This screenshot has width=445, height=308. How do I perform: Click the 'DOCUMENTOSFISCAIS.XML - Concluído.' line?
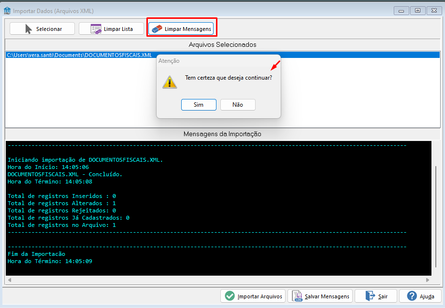[x=65, y=174]
